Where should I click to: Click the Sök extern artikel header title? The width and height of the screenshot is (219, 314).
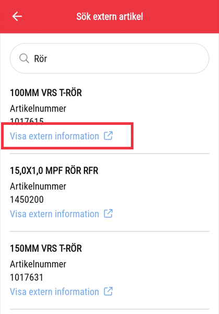pos(110,16)
